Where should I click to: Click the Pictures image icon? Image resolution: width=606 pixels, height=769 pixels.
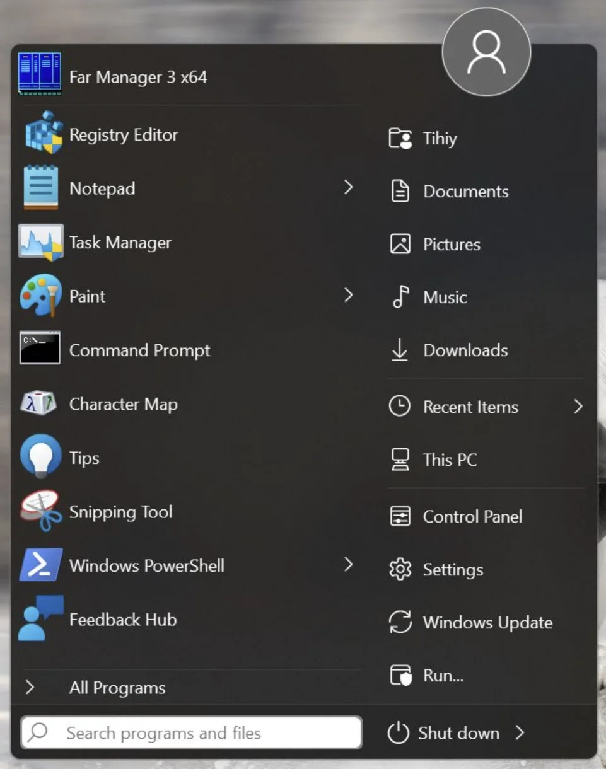click(x=400, y=244)
